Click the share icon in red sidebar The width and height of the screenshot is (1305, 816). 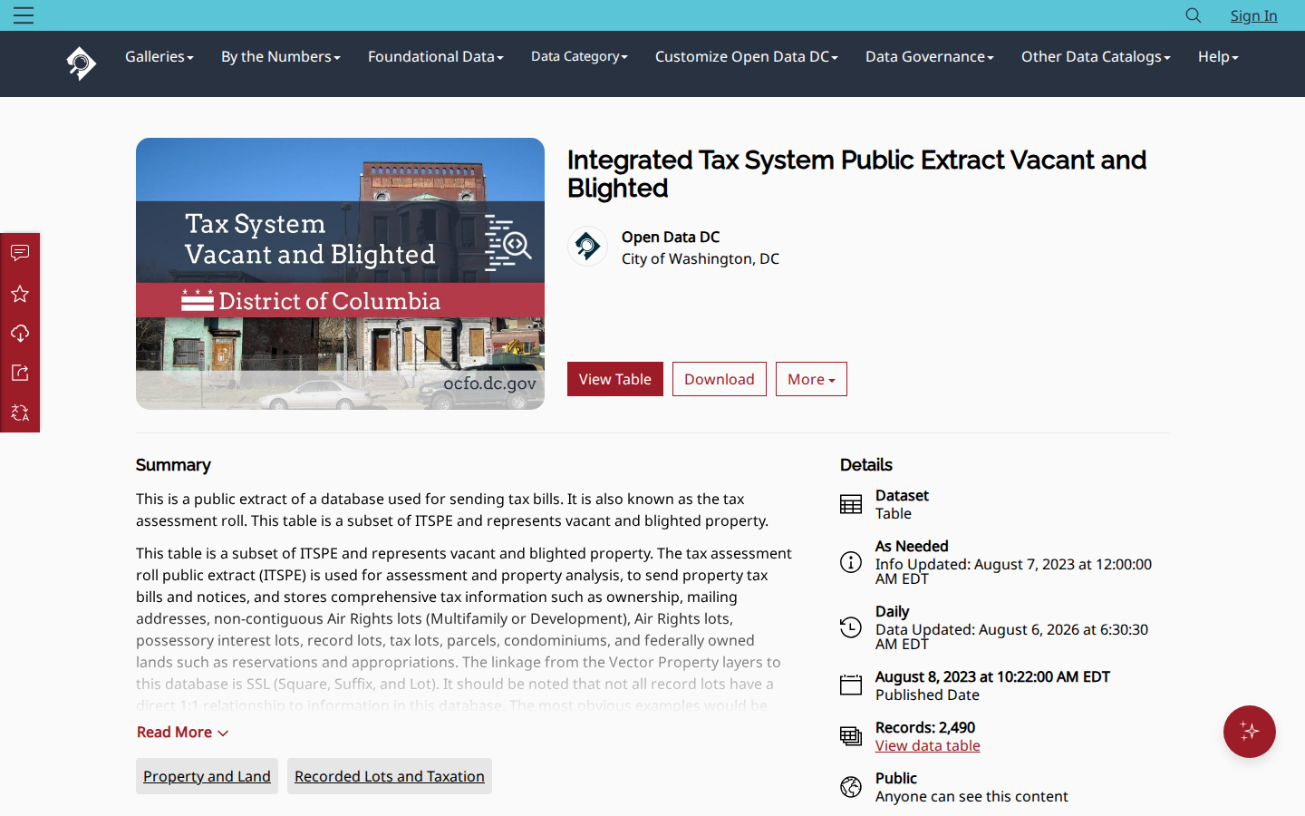pos(20,373)
